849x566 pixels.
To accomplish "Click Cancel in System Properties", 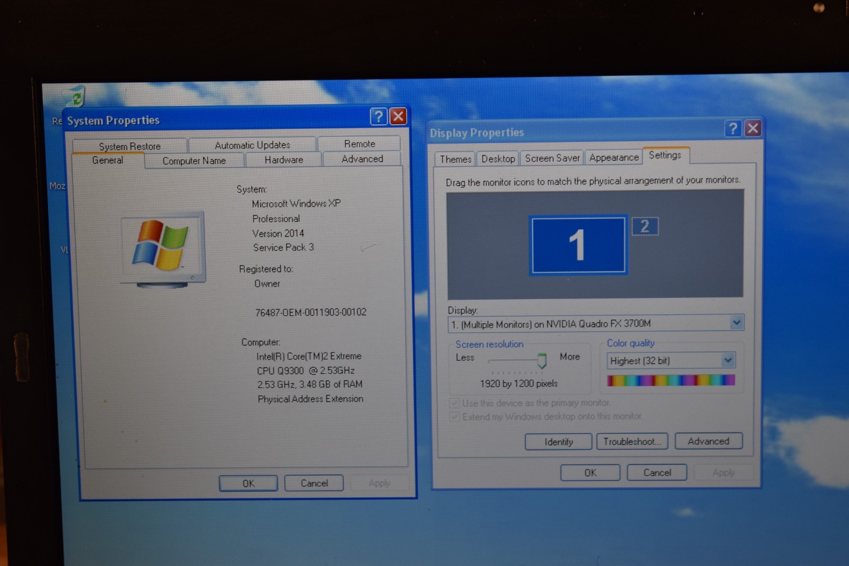I will click(x=314, y=483).
